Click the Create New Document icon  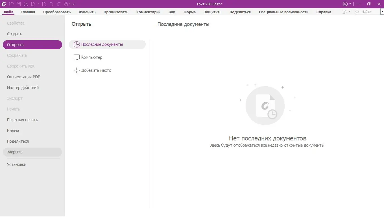[x=44, y=4]
